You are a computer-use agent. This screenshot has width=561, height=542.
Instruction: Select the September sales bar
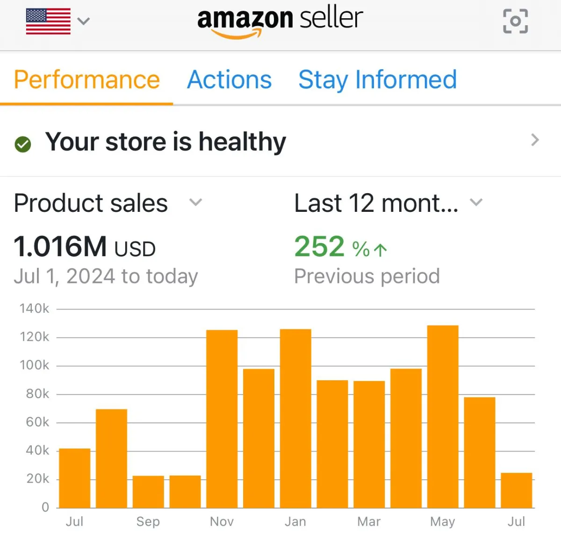coord(148,492)
